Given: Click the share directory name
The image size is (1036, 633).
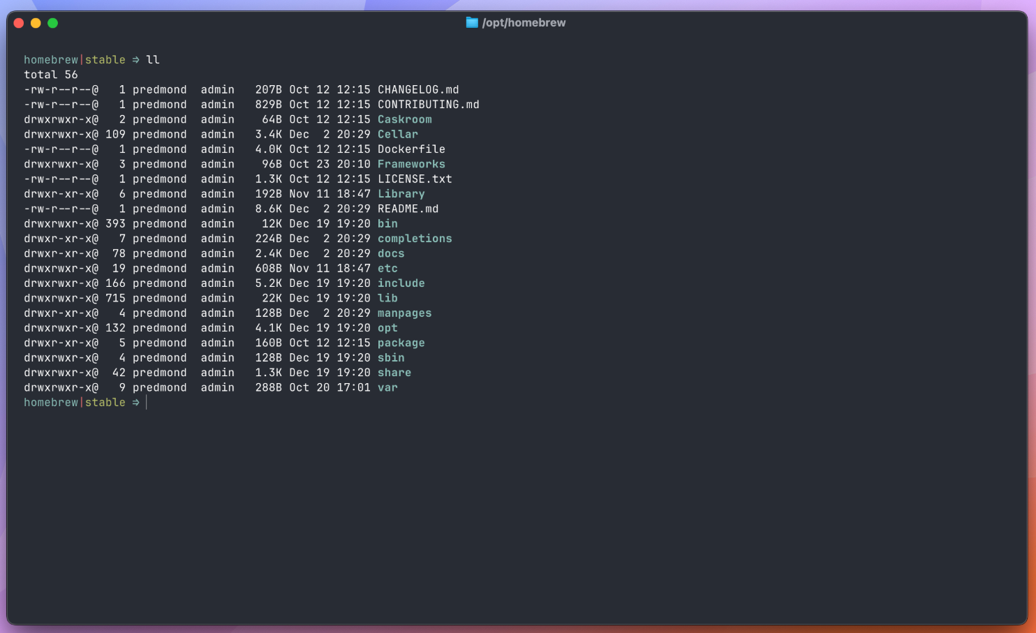Looking at the screenshot, I should coord(394,373).
